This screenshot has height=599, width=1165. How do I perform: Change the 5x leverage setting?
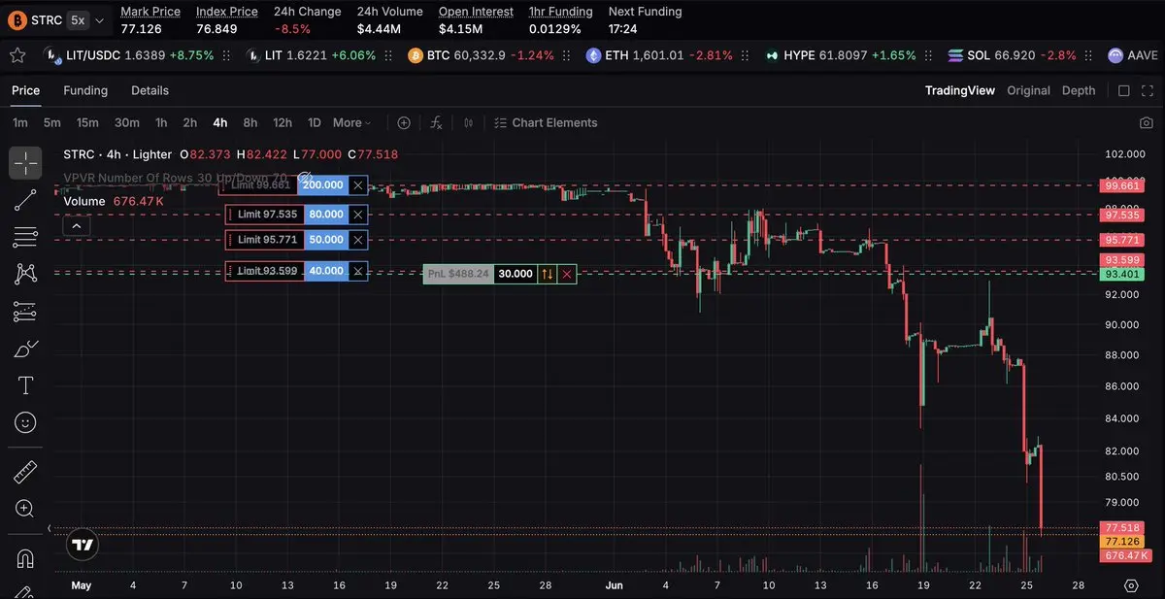pyautogui.click(x=78, y=19)
